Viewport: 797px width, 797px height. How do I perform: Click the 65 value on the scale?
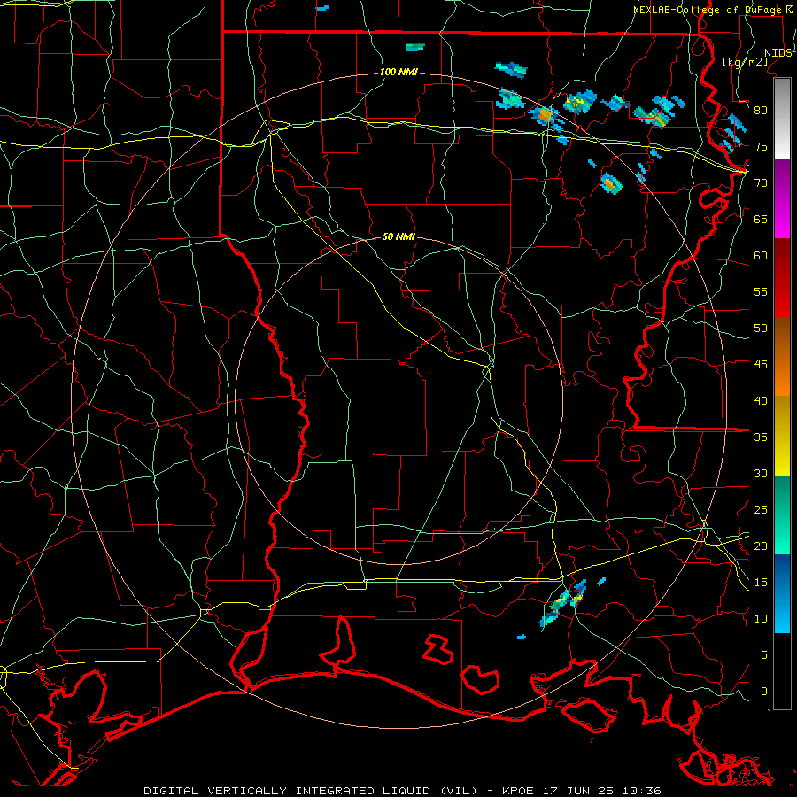coord(761,220)
